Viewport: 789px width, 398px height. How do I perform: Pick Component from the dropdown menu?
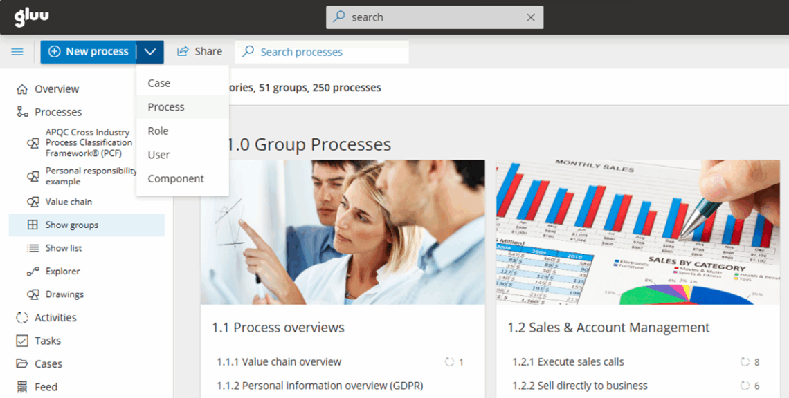pos(176,179)
